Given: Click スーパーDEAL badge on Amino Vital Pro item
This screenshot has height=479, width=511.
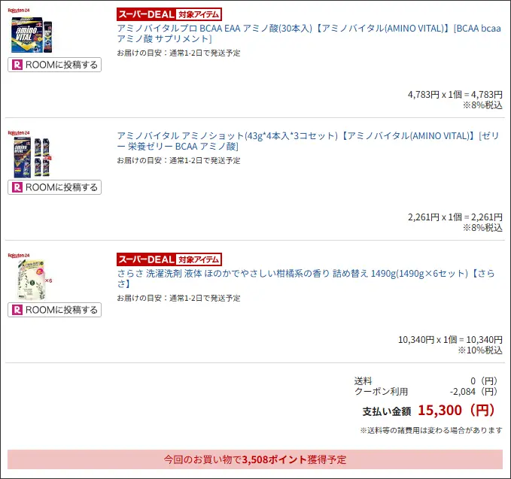Looking at the screenshot, I should [x=169, y=14].
